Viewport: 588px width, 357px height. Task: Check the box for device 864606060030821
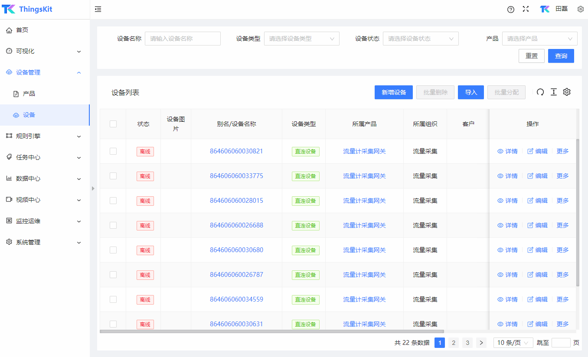tap(113, 151)
